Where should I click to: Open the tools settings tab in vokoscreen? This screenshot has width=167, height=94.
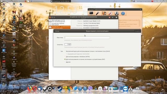point(110,13)
